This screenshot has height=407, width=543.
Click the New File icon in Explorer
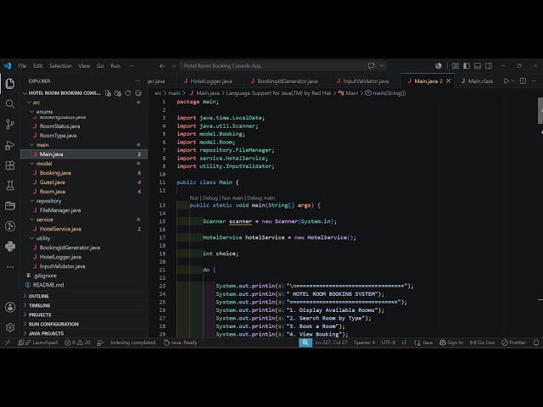pos(108,93)
